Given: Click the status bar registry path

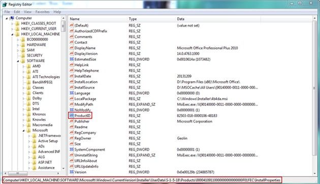Looking at the screenshot, I should click(x=142, y=180).
